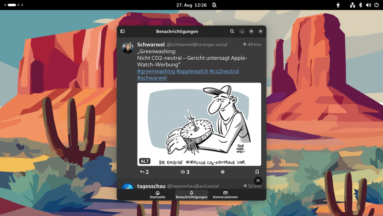
Task: Select the Benachrichtigungen tab
Action: tap(191, 195)
